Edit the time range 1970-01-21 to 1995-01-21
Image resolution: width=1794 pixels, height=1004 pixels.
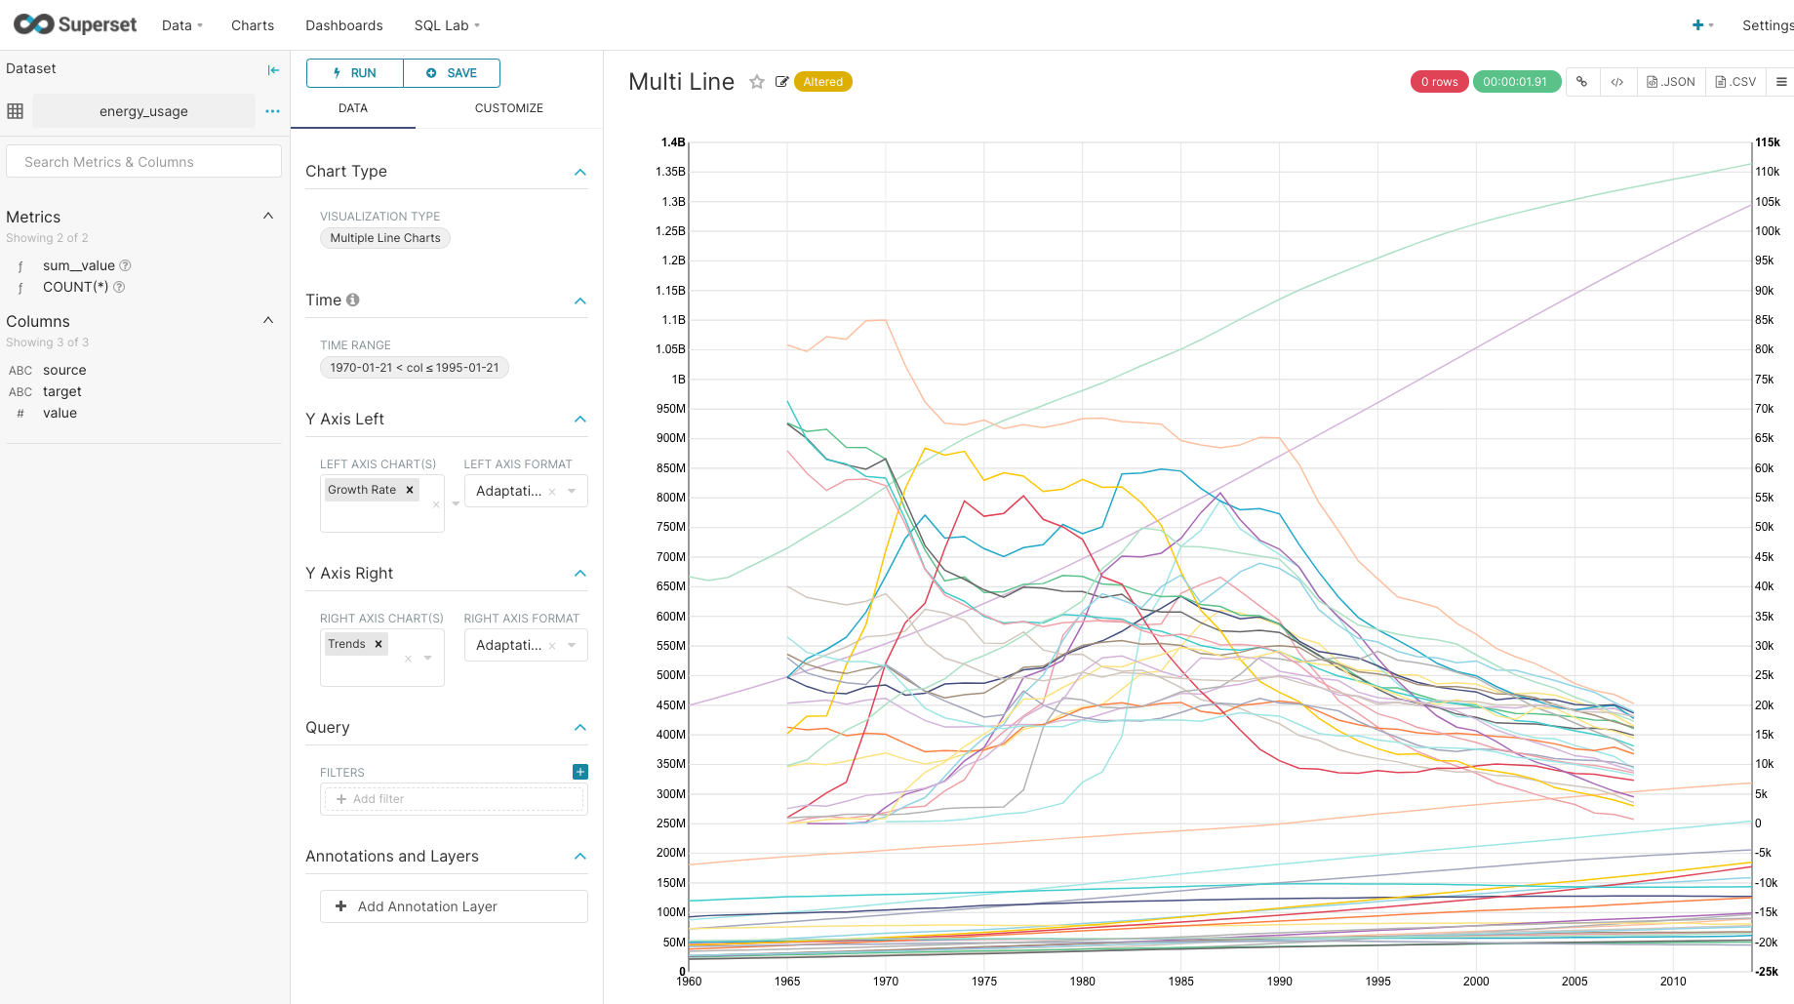415,368
